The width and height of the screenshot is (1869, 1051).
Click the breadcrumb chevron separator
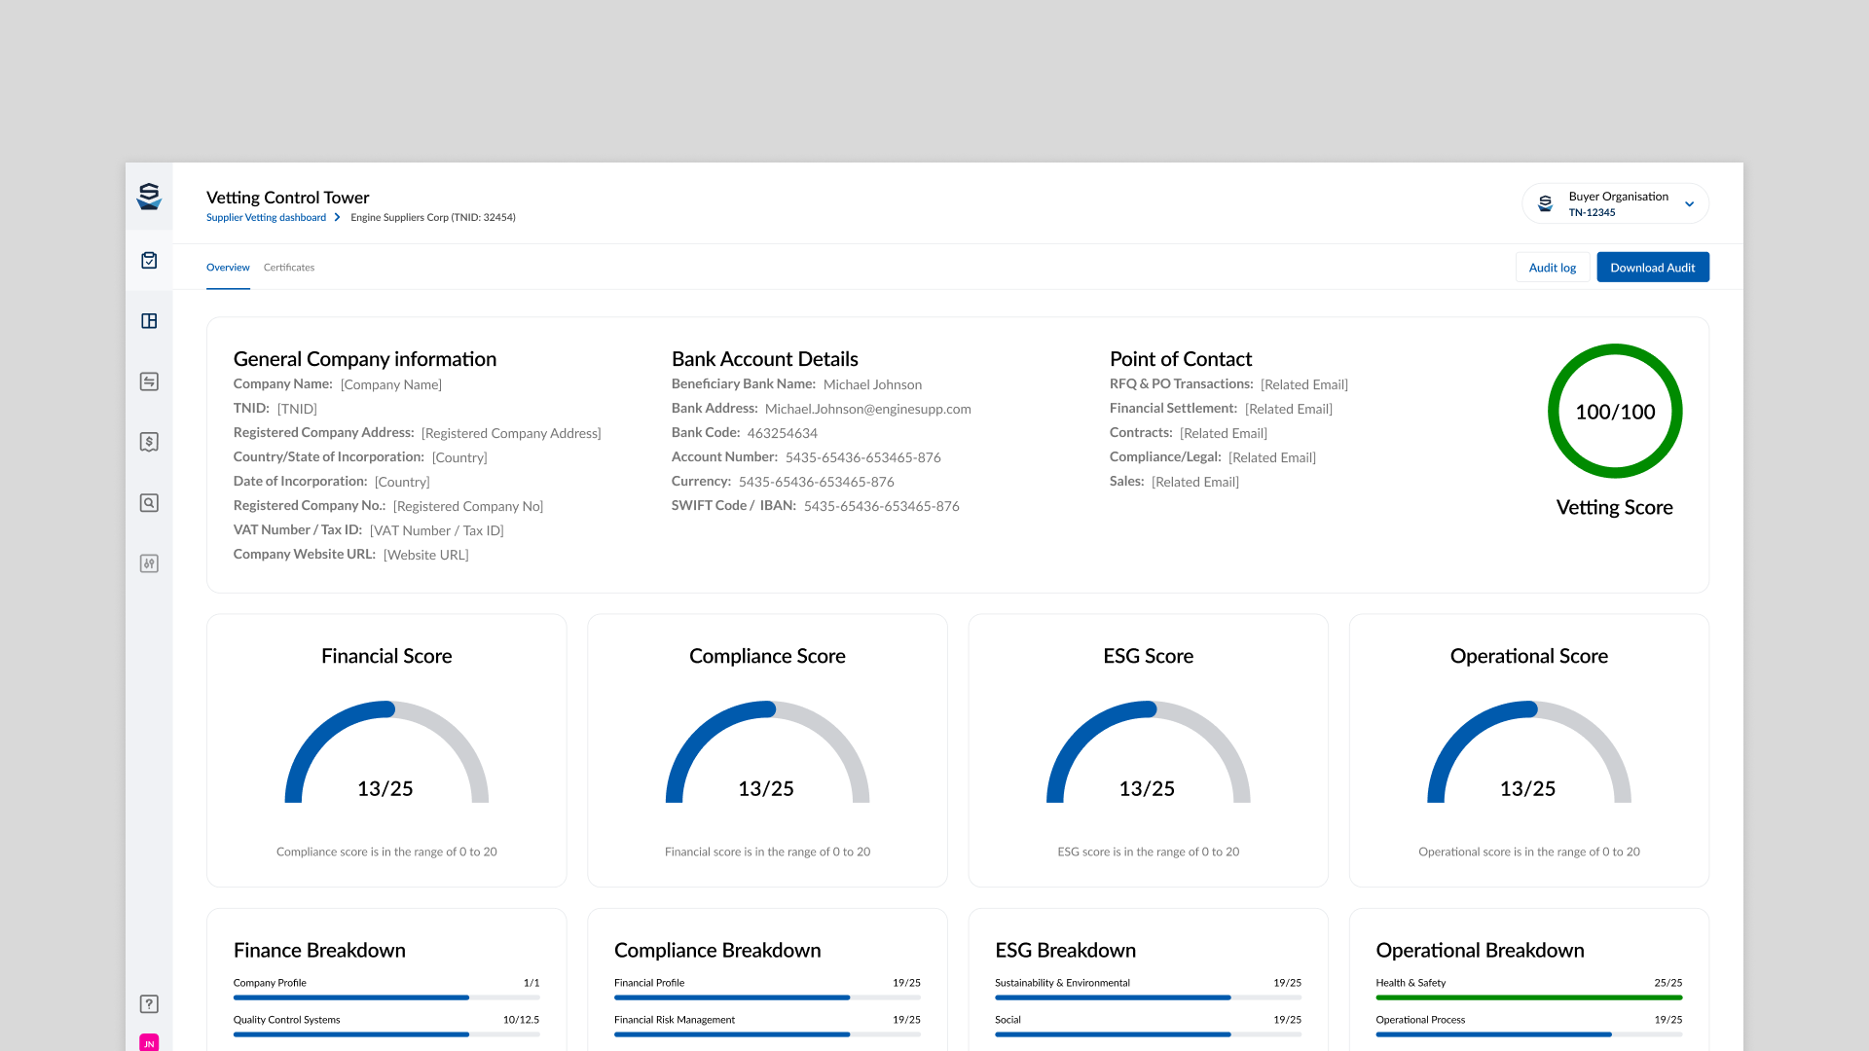(x=338, y=218)
